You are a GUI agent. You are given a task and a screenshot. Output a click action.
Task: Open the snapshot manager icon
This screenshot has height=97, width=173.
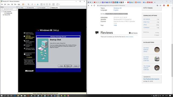click(38, 4)
